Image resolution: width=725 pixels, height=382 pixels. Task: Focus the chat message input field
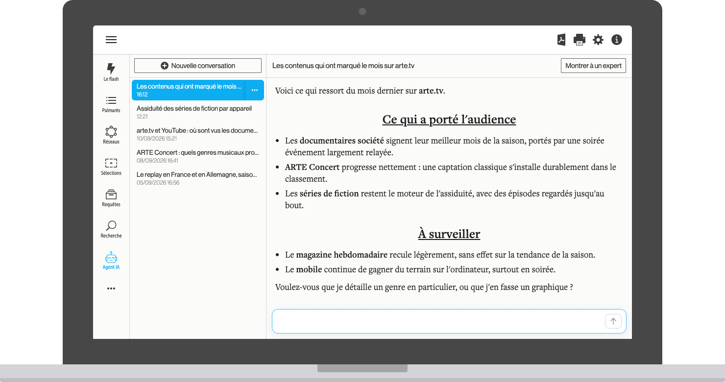click(438, 321)
